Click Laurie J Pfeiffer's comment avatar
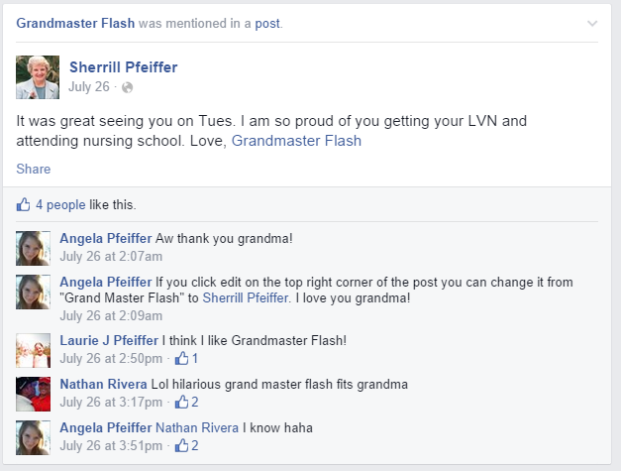The image size is (621, 471). click(x=34, y=350)
